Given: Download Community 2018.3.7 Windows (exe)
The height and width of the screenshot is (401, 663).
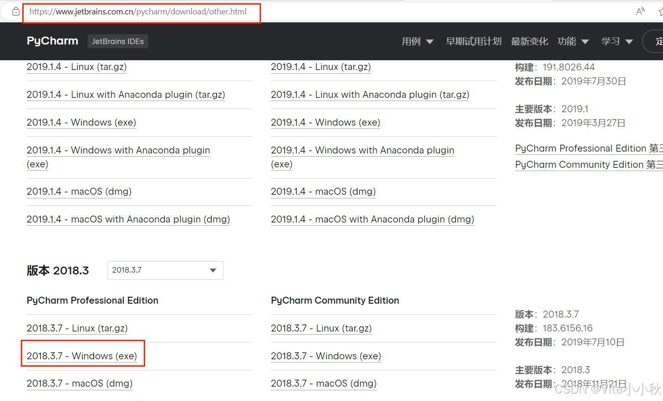Looking at the screenshot, I should tap(326, 356).
